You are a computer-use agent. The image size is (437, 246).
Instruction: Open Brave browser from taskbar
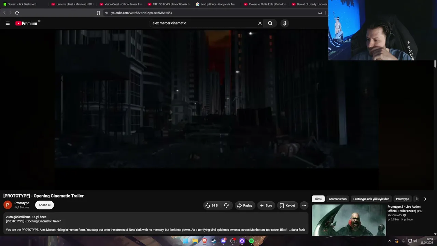point(205,241)
